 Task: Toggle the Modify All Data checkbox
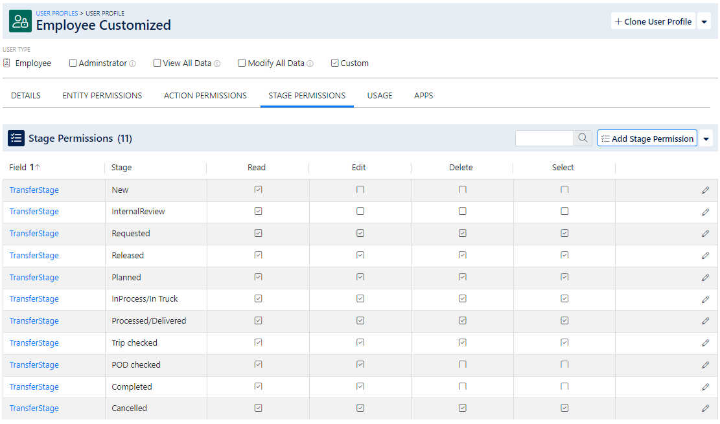(242, 63)
